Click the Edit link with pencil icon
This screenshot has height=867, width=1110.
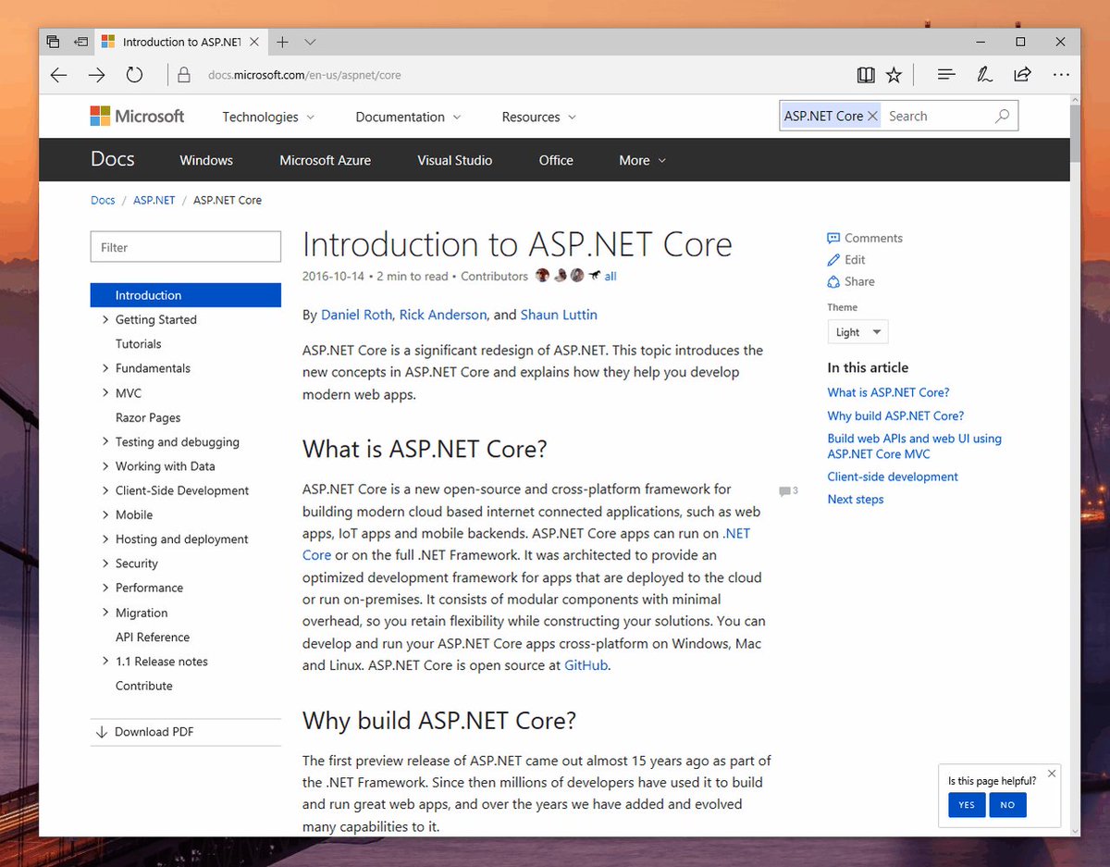point(846,260)
